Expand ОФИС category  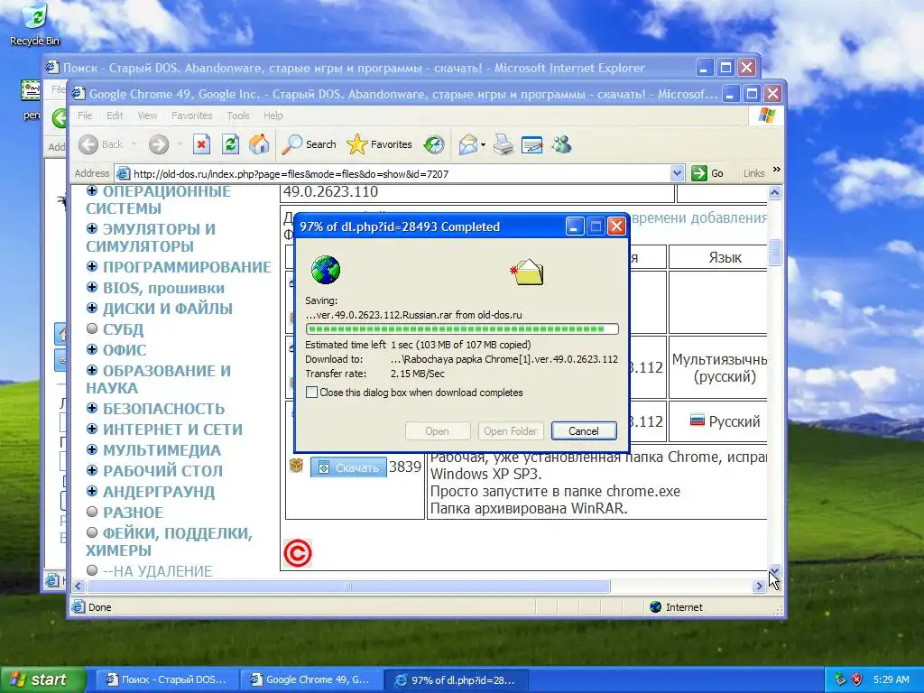coord(92,349)
